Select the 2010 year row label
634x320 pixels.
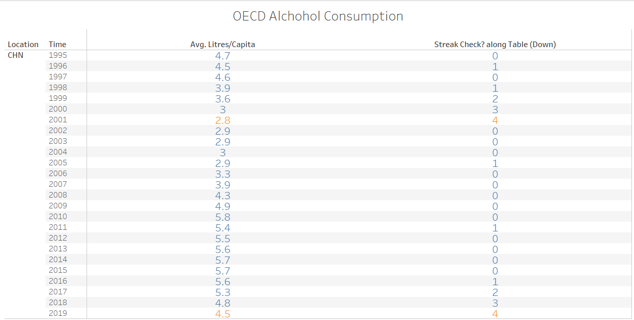tap(58, 217)
